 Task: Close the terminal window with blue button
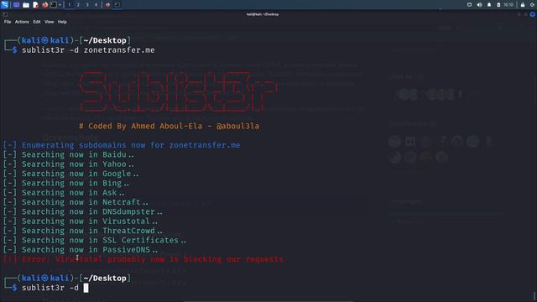pyautogui.click(x=533, y=14)
